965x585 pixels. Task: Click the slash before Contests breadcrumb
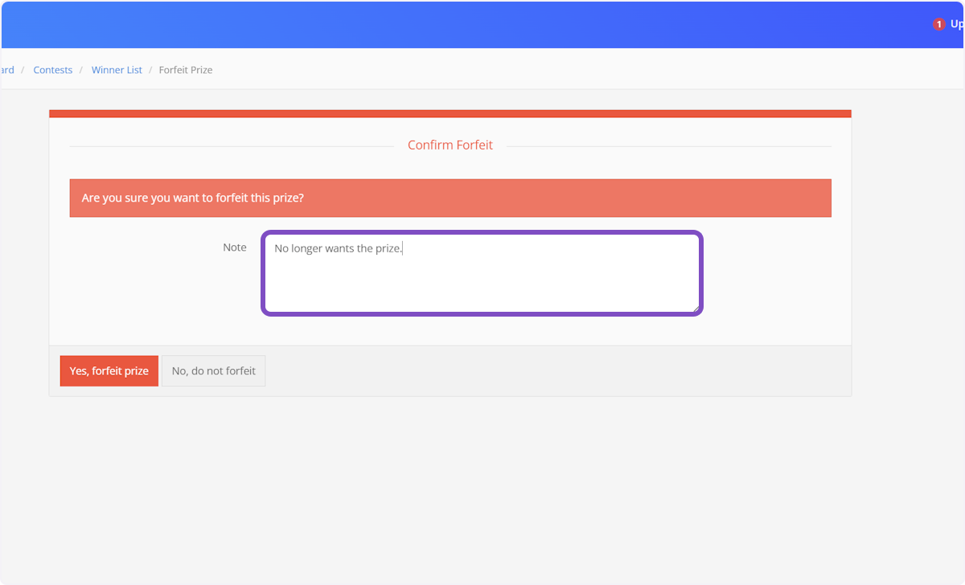(24, 70)
